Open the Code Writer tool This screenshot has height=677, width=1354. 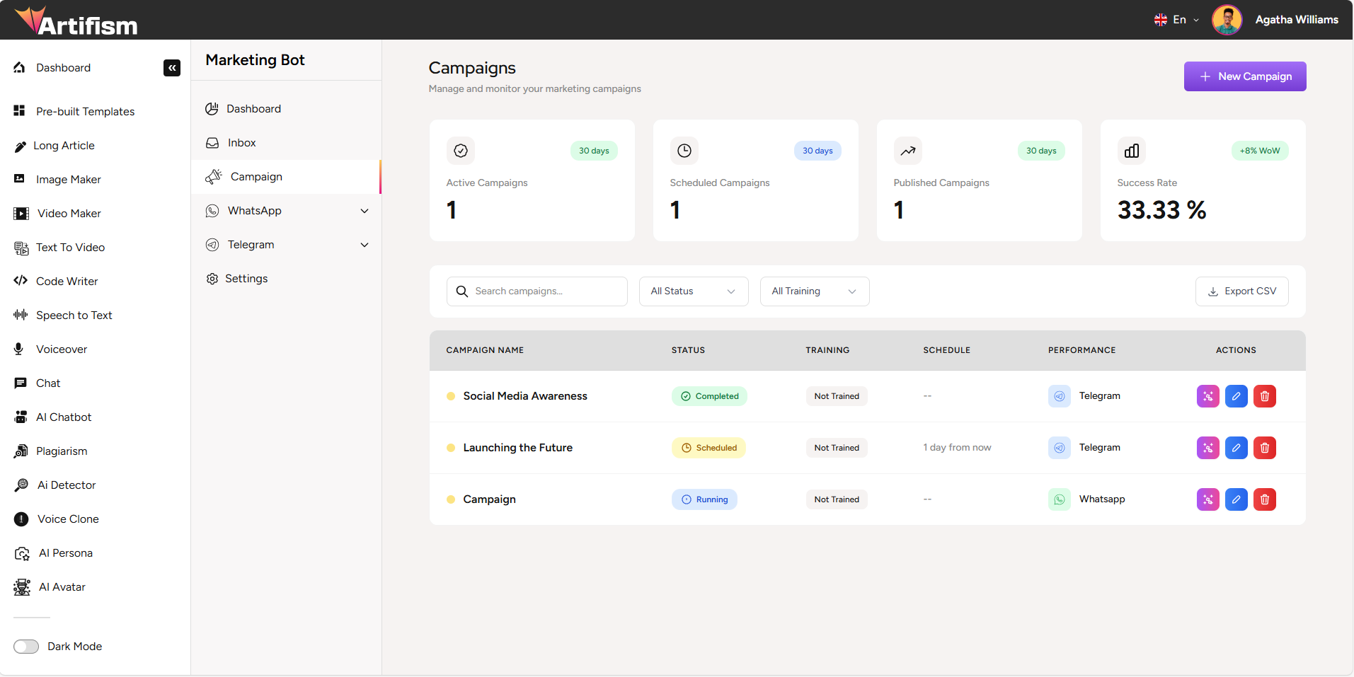[67, 281]
